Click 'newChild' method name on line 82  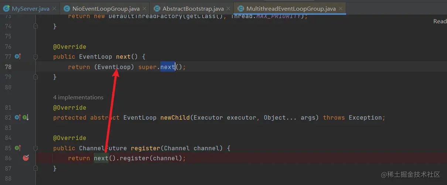point(175,117)
